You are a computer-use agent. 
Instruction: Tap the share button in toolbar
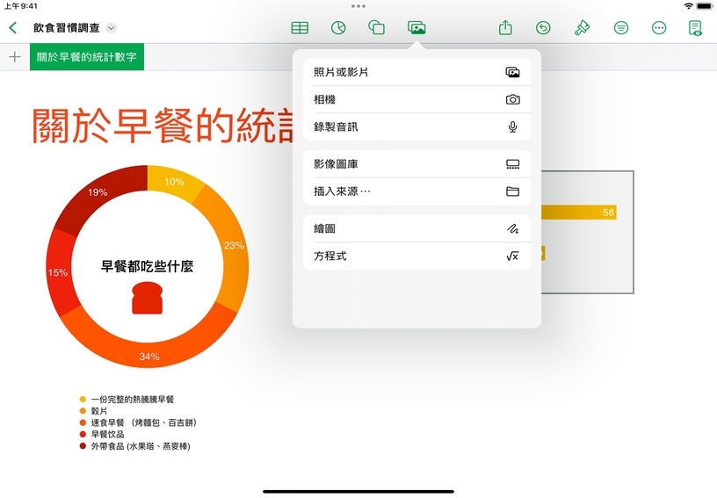pos(505,28)
